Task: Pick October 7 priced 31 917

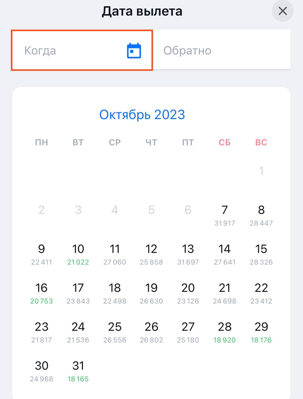Action: tap(225, 215)
